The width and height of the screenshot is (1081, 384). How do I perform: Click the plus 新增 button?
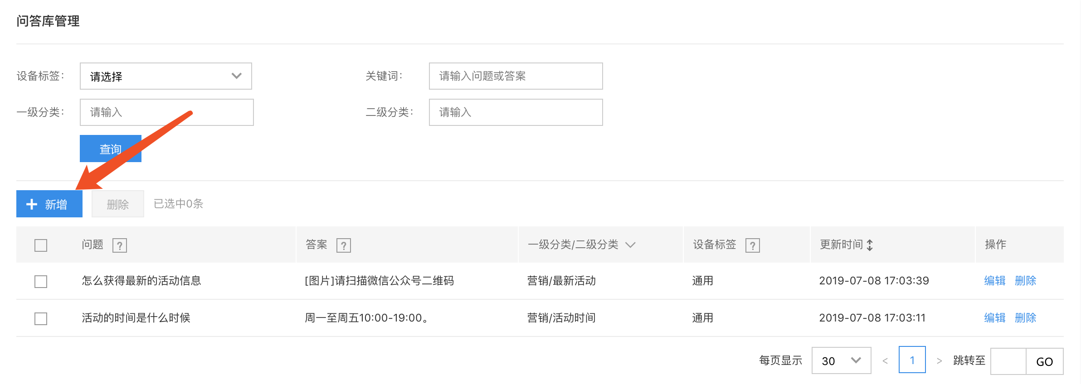49,204
